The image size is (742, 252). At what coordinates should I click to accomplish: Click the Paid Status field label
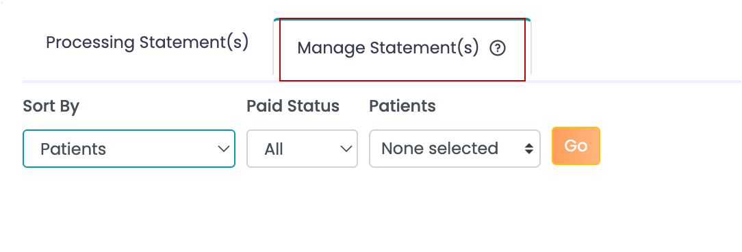293,106
